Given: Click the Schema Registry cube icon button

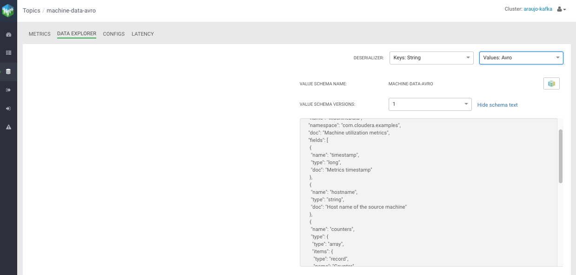Looking at the screenshot, I should 551,83.
